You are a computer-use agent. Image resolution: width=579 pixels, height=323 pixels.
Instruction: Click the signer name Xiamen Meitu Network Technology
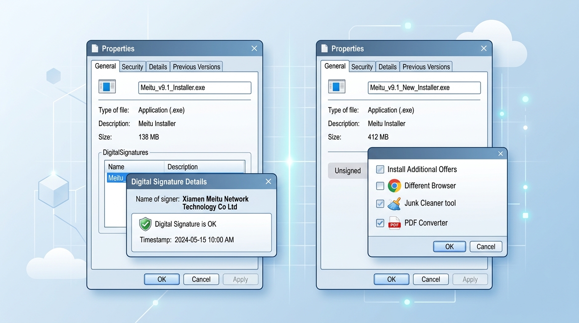(x=215, y=203)
